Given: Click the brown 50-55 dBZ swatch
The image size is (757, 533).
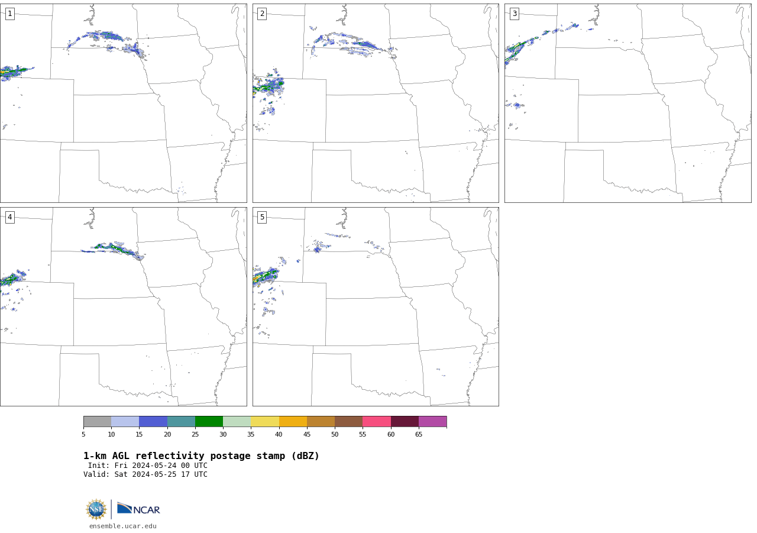Looking at the screenshot, I should click(x=349, y=421).
